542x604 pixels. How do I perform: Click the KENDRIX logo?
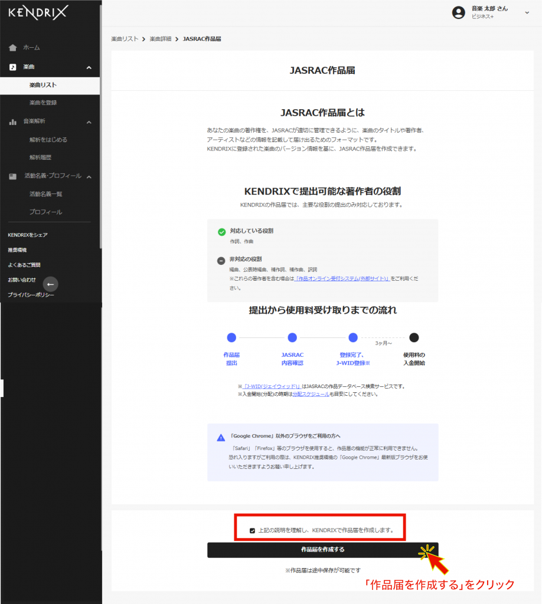(38, 12)
